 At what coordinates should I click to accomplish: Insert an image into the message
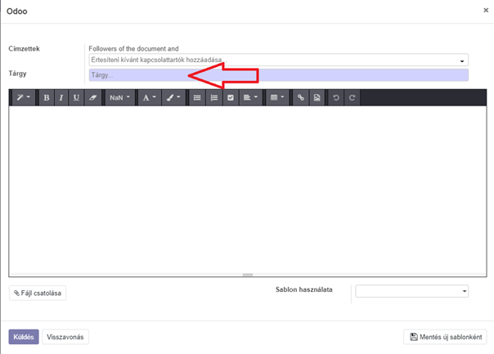point(317,97)
